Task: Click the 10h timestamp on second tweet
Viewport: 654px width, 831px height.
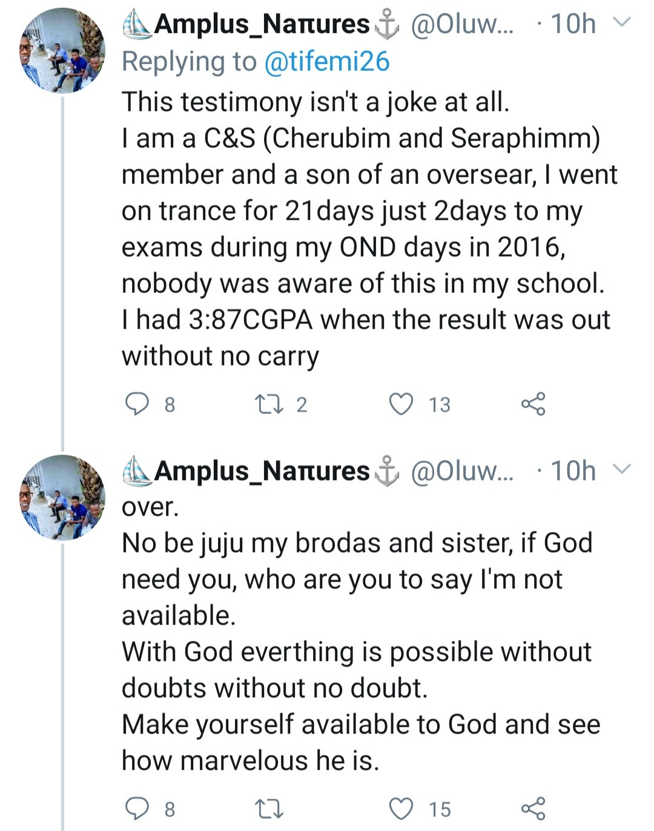Action: coord(573,471)
